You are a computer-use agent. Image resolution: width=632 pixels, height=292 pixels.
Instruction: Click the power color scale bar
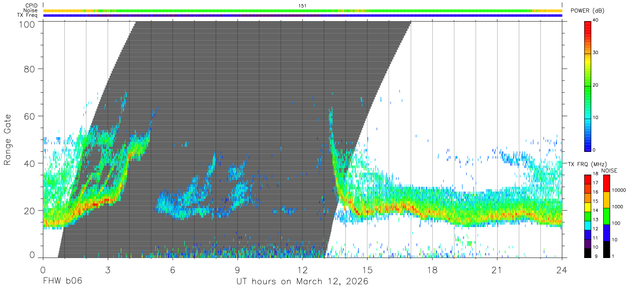pos(588,85)
